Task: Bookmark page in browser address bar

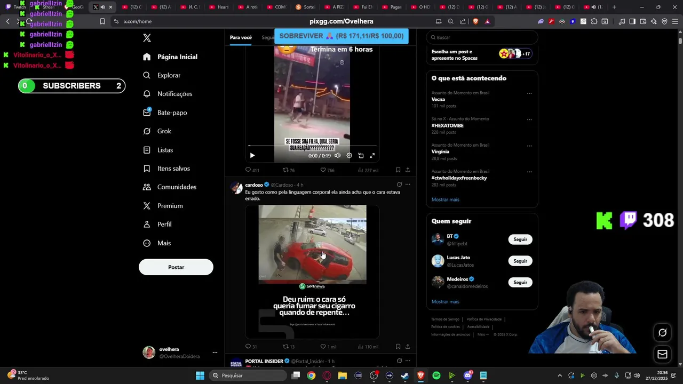Action: pyautogui.click(x=102, y=21)
